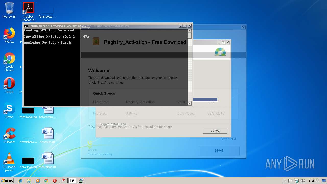Click the file size value 8.94MB
The image size is (327, 184).
coord(132,113)
